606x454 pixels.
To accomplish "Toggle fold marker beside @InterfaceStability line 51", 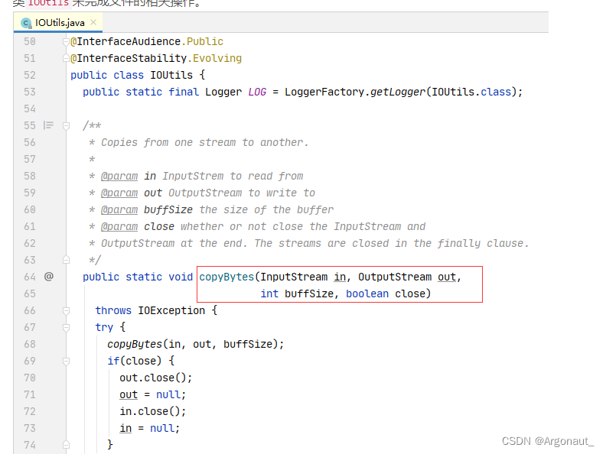I will (x=67, y=58).
